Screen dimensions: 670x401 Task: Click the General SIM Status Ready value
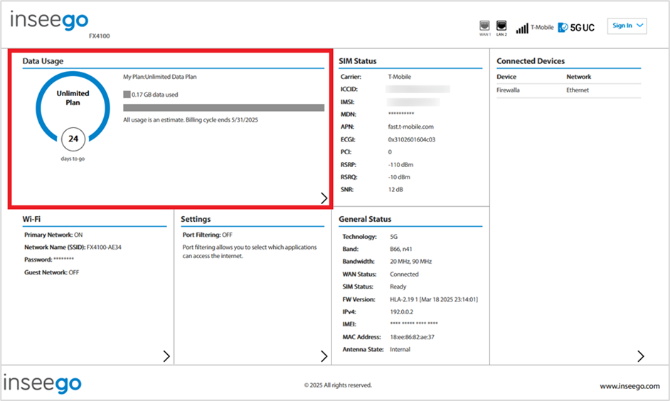pos(398,287)
